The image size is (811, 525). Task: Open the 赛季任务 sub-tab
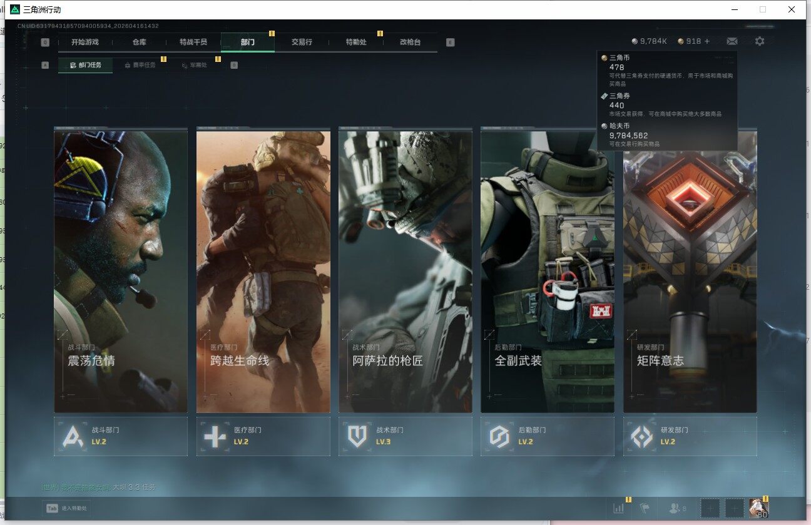point(140,65)
